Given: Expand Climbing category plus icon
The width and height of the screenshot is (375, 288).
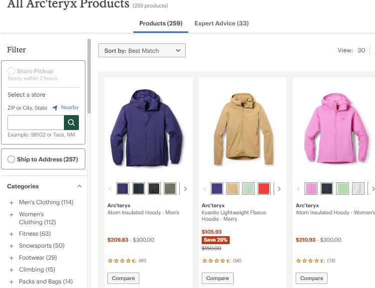Looking at the screenshot, I should point(11,270).
